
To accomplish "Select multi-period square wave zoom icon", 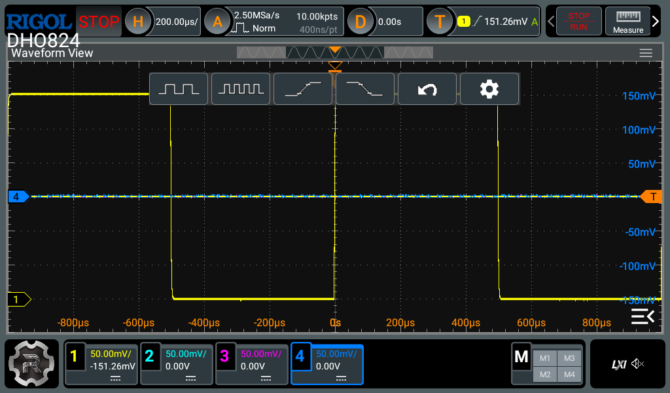I will coord(241,89).
